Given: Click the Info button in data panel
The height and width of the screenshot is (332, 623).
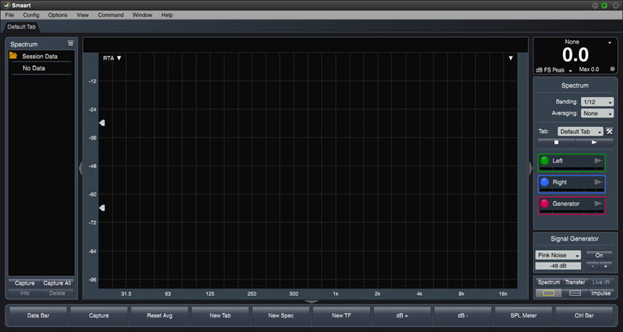Looking at the screenshot, I should (25, 293).
